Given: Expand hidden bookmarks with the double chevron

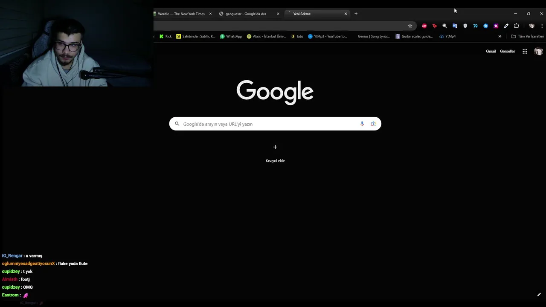Looking at the screenshot, I should (500, 36).
